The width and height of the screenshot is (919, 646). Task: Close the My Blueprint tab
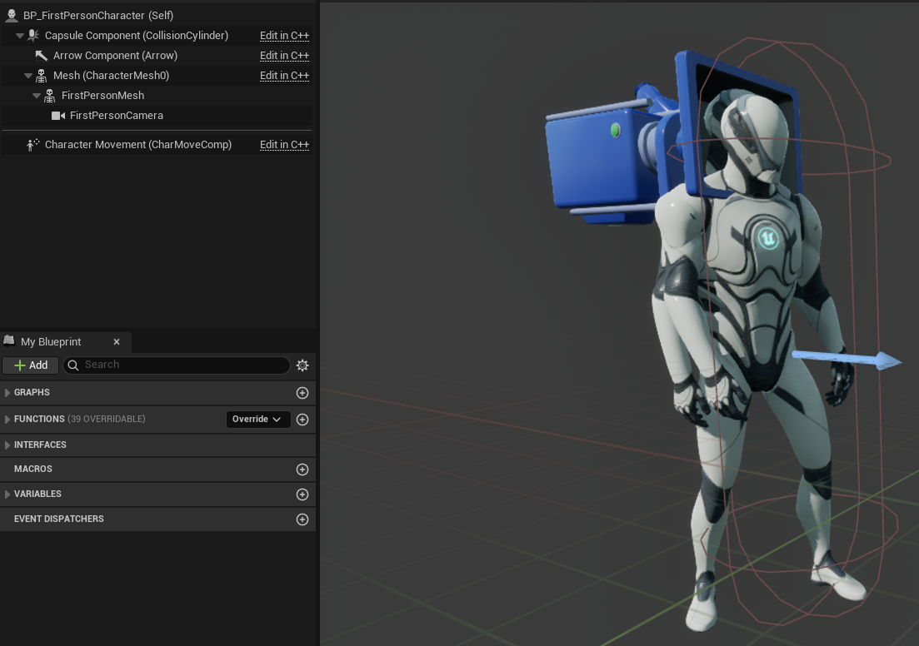117,342
